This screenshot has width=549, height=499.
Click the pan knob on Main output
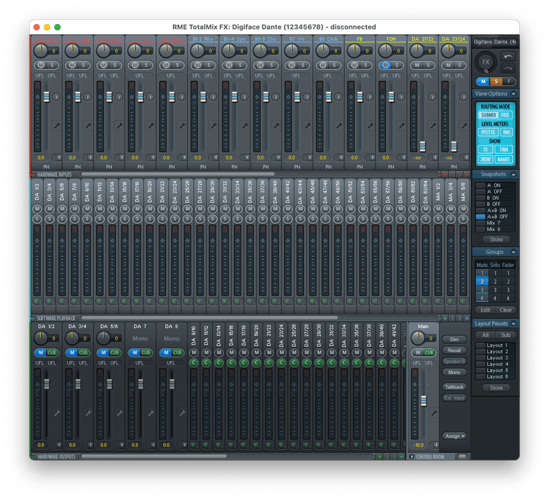click(418, 338)
